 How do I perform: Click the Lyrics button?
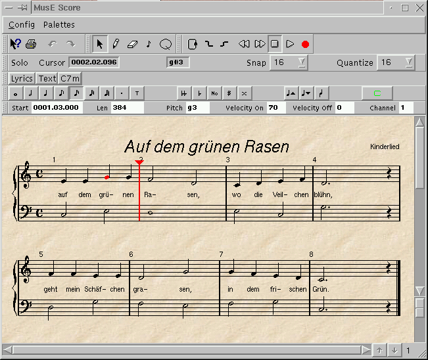coord(22,78)
